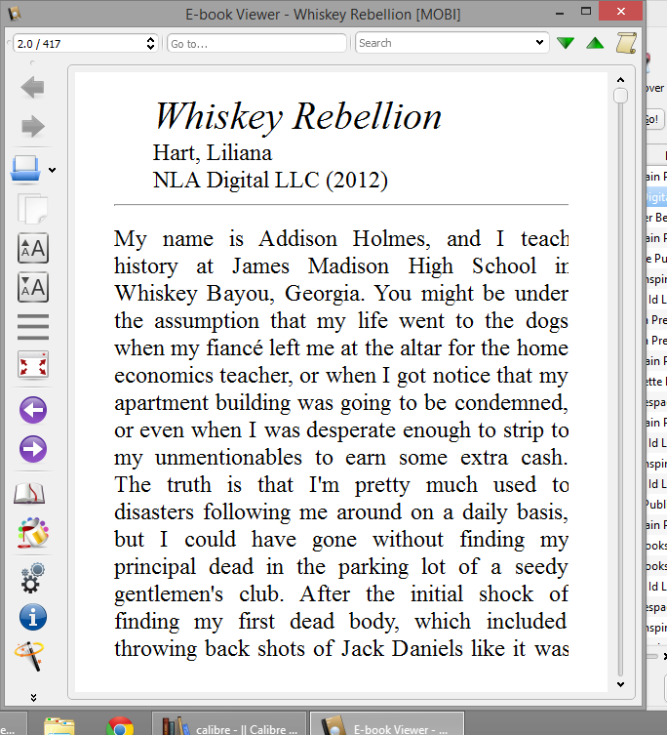The height and width of the screenshot is (735, 667).
Task: Click the Inspect wand icon
Action: point(30,655)
